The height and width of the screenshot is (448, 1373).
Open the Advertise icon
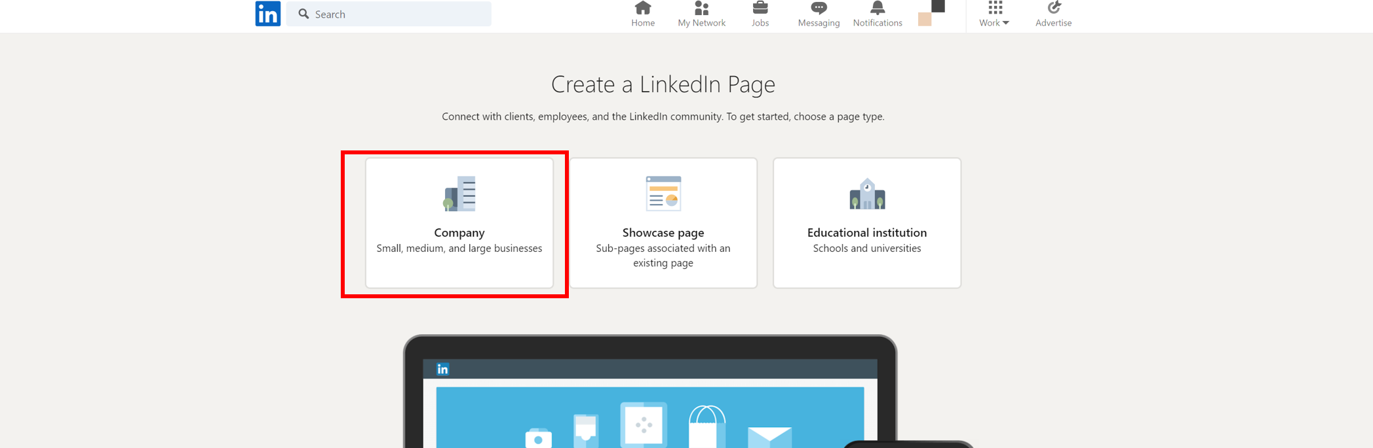[1054, 8]
